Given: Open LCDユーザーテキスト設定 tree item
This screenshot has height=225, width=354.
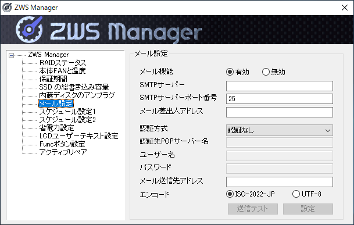Looking at the screenshot, I should (x=79, y=136).
